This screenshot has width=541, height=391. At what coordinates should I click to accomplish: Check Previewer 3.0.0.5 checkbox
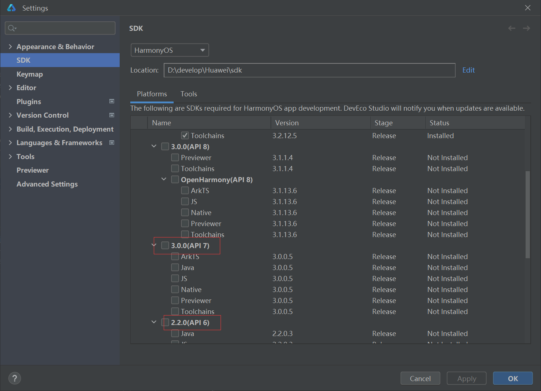pos(175,300)
